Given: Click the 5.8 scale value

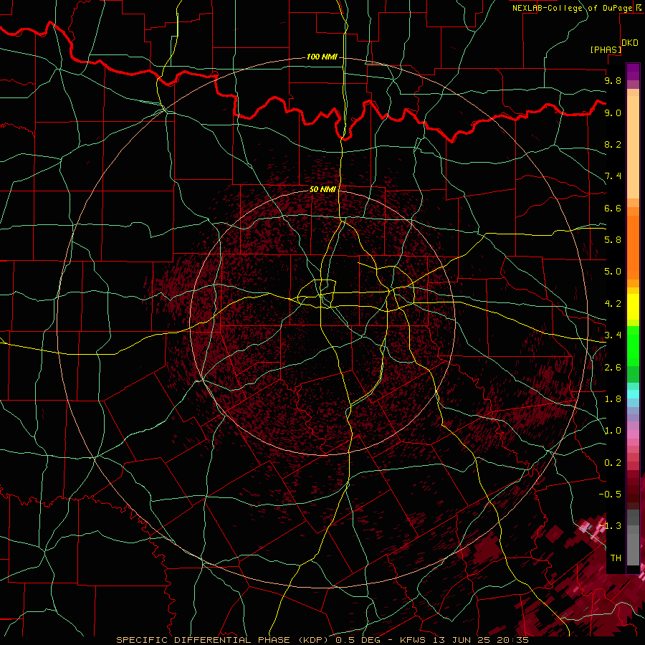Looking at the screenshot, I should 613,239.
